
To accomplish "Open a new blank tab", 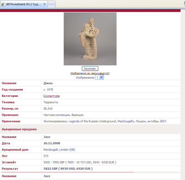I will 52,4.
